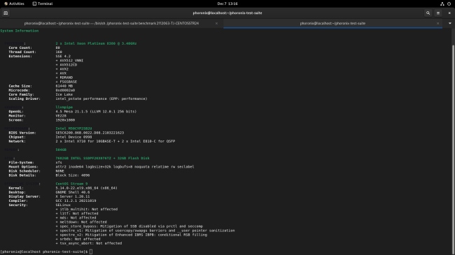
Task: Close the second phoronix-test-suite tab
Action: (x=438, y=23)
